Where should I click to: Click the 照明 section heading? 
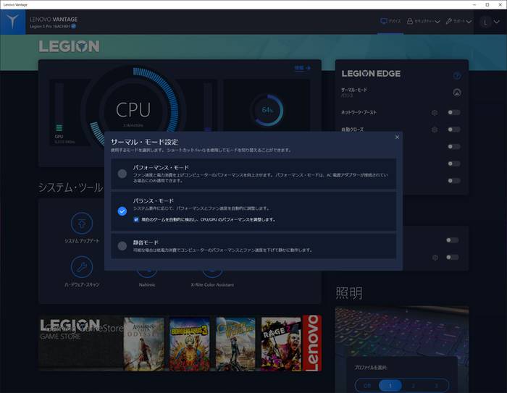tap(349, 293)
